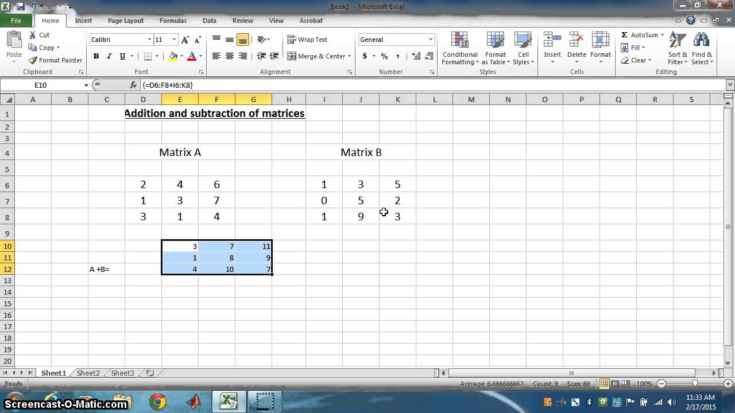Open Cell Styles gallery
This screenshot has height=413, width=735.
(523, 49)
